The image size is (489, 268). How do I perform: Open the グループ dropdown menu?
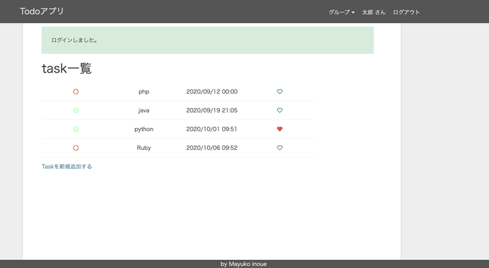coord(342,12)
